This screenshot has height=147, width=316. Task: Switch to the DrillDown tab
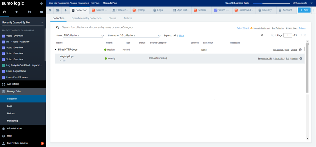pyautogui.click(x=244, y=10)
